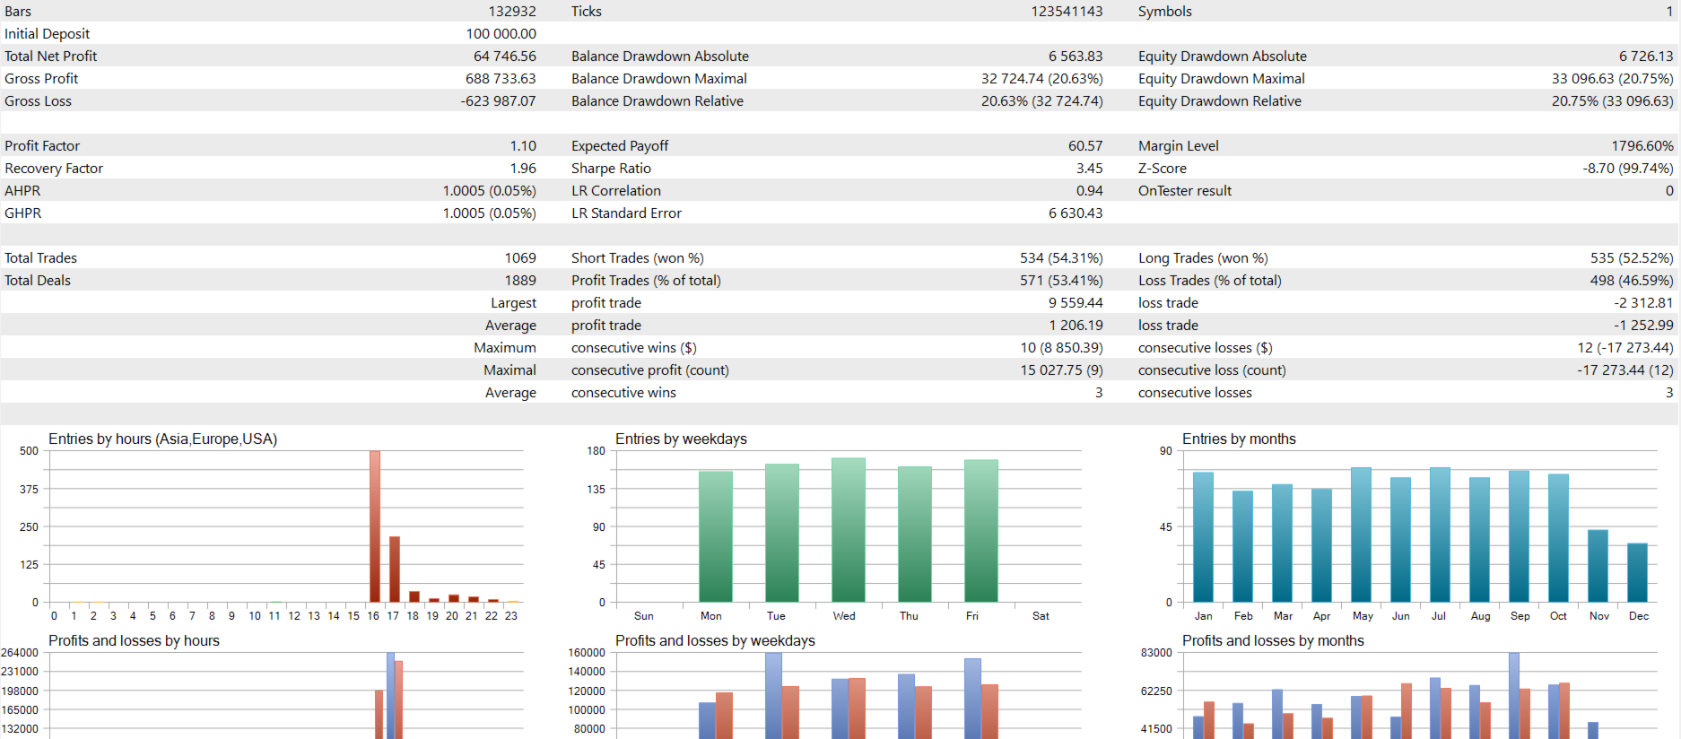Select the Mon bar in Entries by weekdays

pyautogui.click(x=716, y=536)
